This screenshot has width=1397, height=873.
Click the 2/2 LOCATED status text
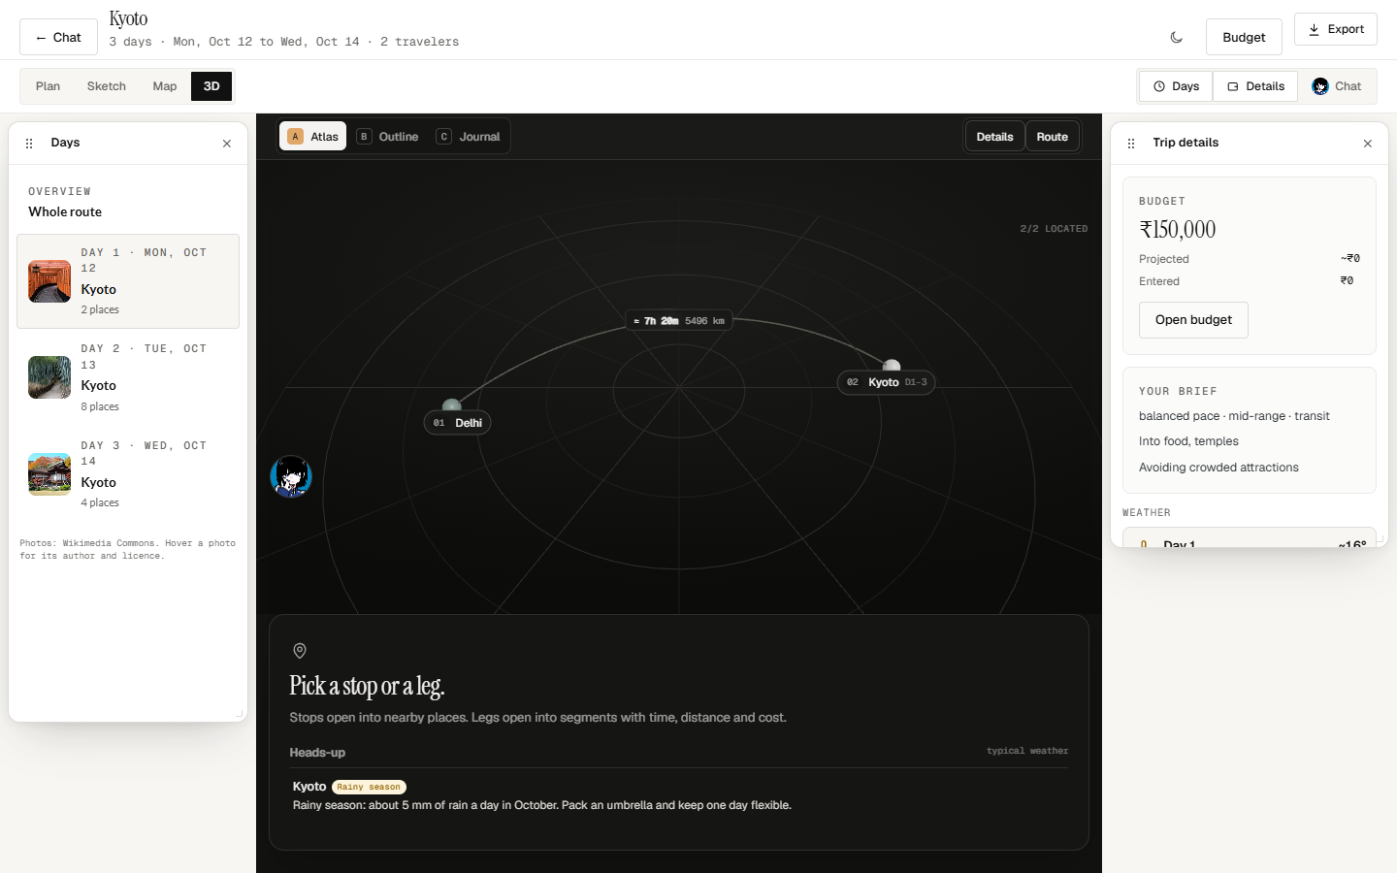tap(1054, 229)
